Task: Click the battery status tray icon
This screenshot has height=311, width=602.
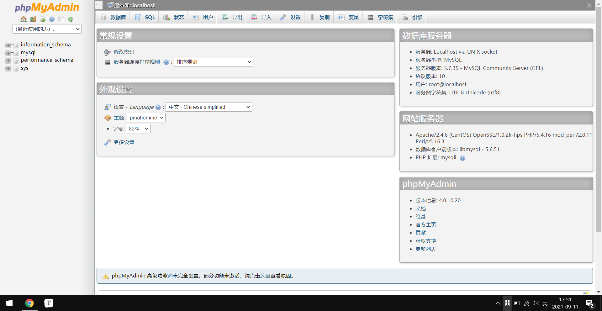Action: (x=517, y=303)
